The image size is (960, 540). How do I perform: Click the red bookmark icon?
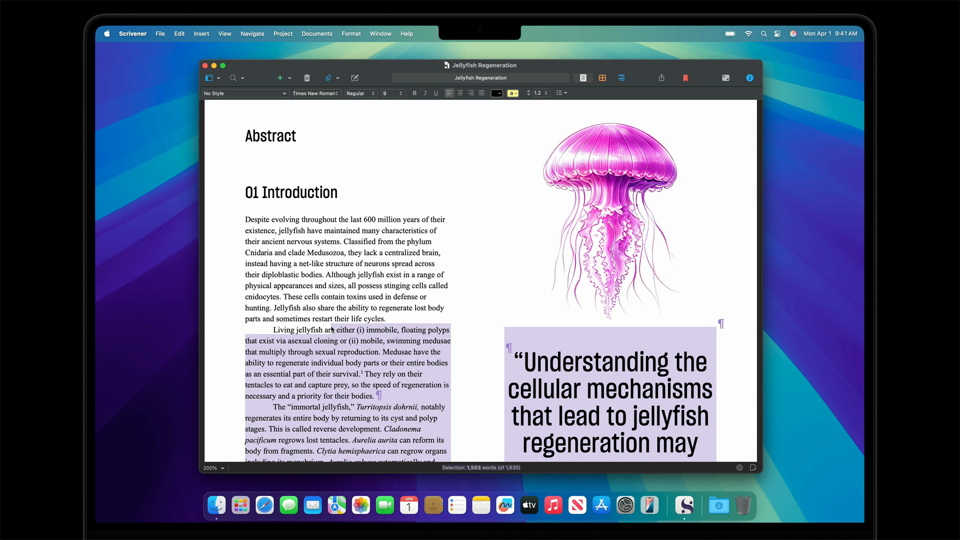point(685,78)
